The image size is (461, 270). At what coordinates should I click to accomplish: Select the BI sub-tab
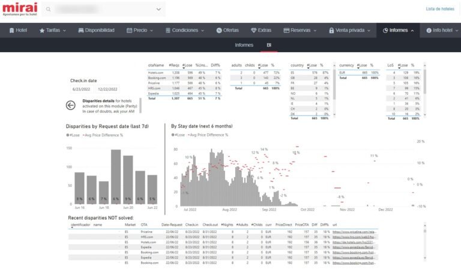269,45
